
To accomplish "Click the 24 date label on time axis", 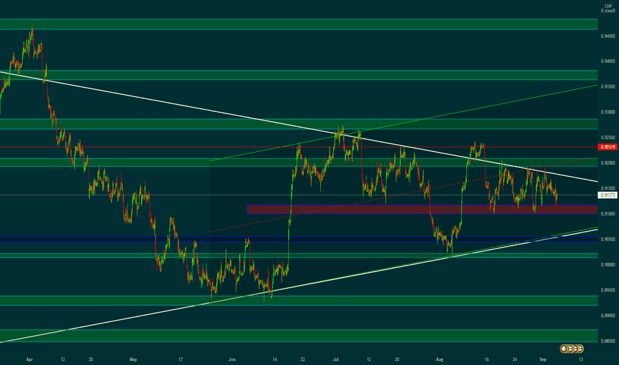I will (515, 360).
